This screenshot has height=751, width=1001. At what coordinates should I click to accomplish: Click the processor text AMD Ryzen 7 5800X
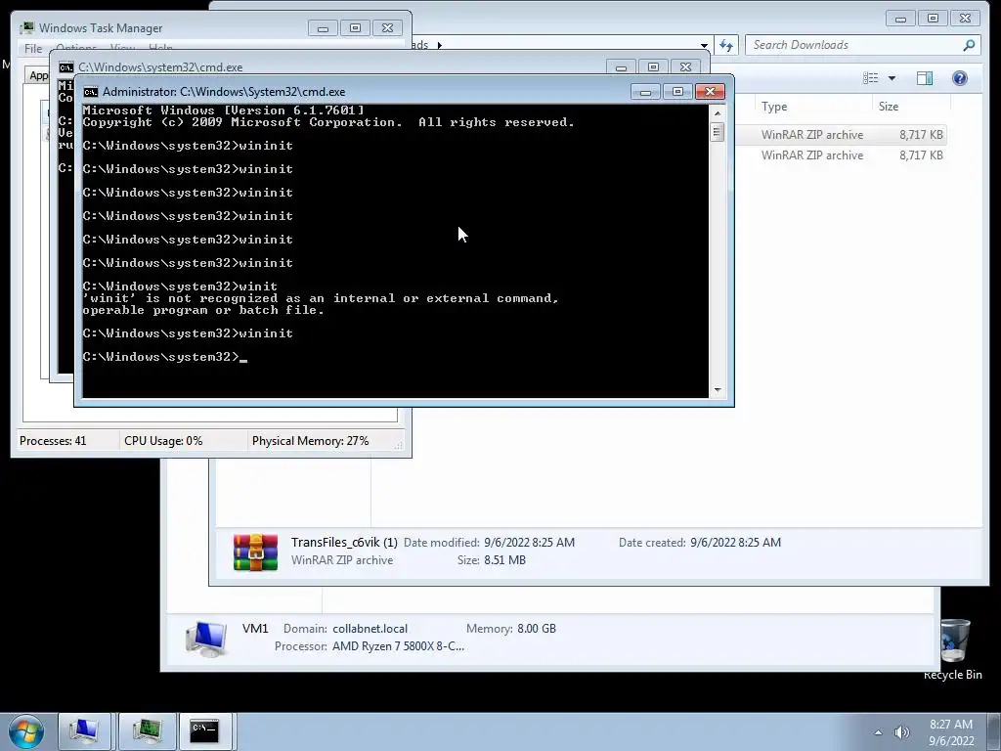click(398, 646)
